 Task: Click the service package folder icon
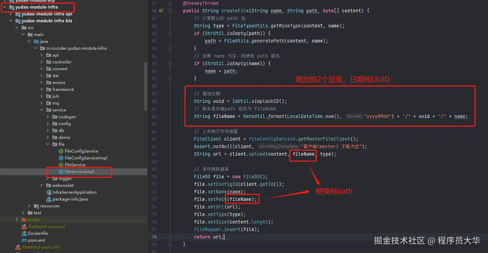coord(49,110)
